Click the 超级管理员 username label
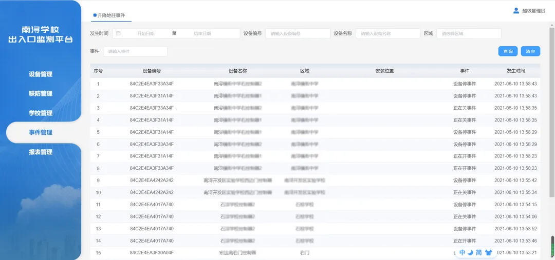Viewport: 555px width, 260px height. click(533, 11)
